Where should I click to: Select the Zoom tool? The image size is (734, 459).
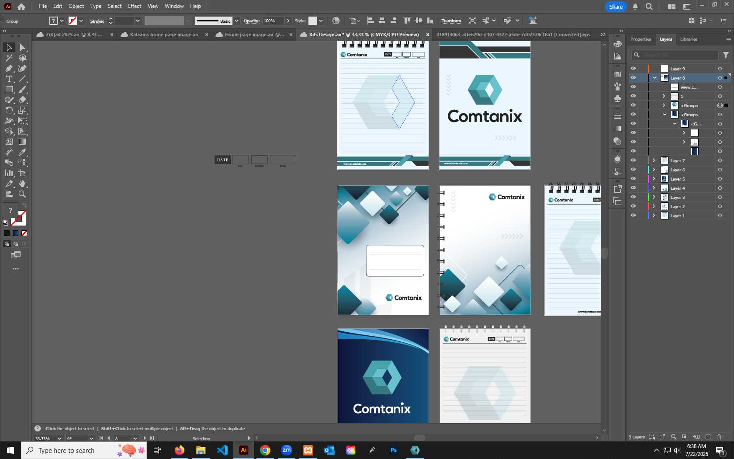click(x=23, y=194)
